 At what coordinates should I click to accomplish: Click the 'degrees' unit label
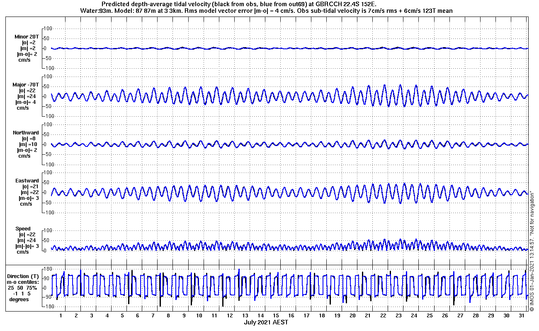pos(19,300)
